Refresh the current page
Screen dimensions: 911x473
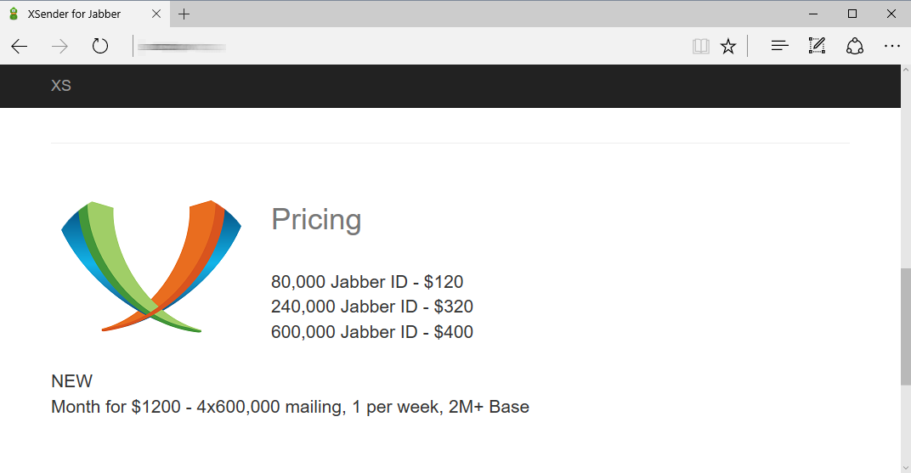(100, 46)
